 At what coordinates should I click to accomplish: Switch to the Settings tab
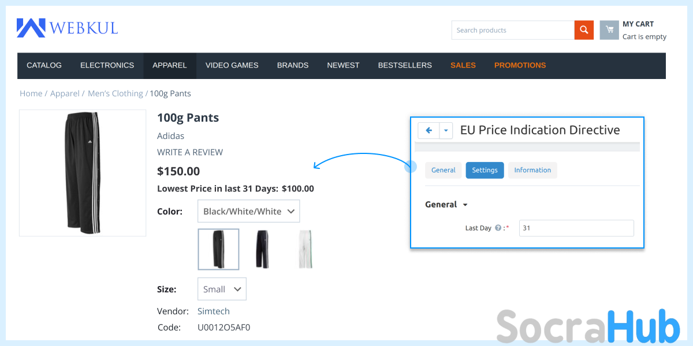(x=485, y=170)
